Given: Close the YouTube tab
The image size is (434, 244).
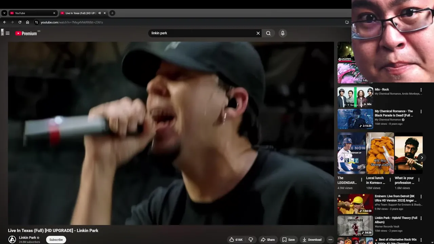Looking at the screenshot, I should (54, 13).
